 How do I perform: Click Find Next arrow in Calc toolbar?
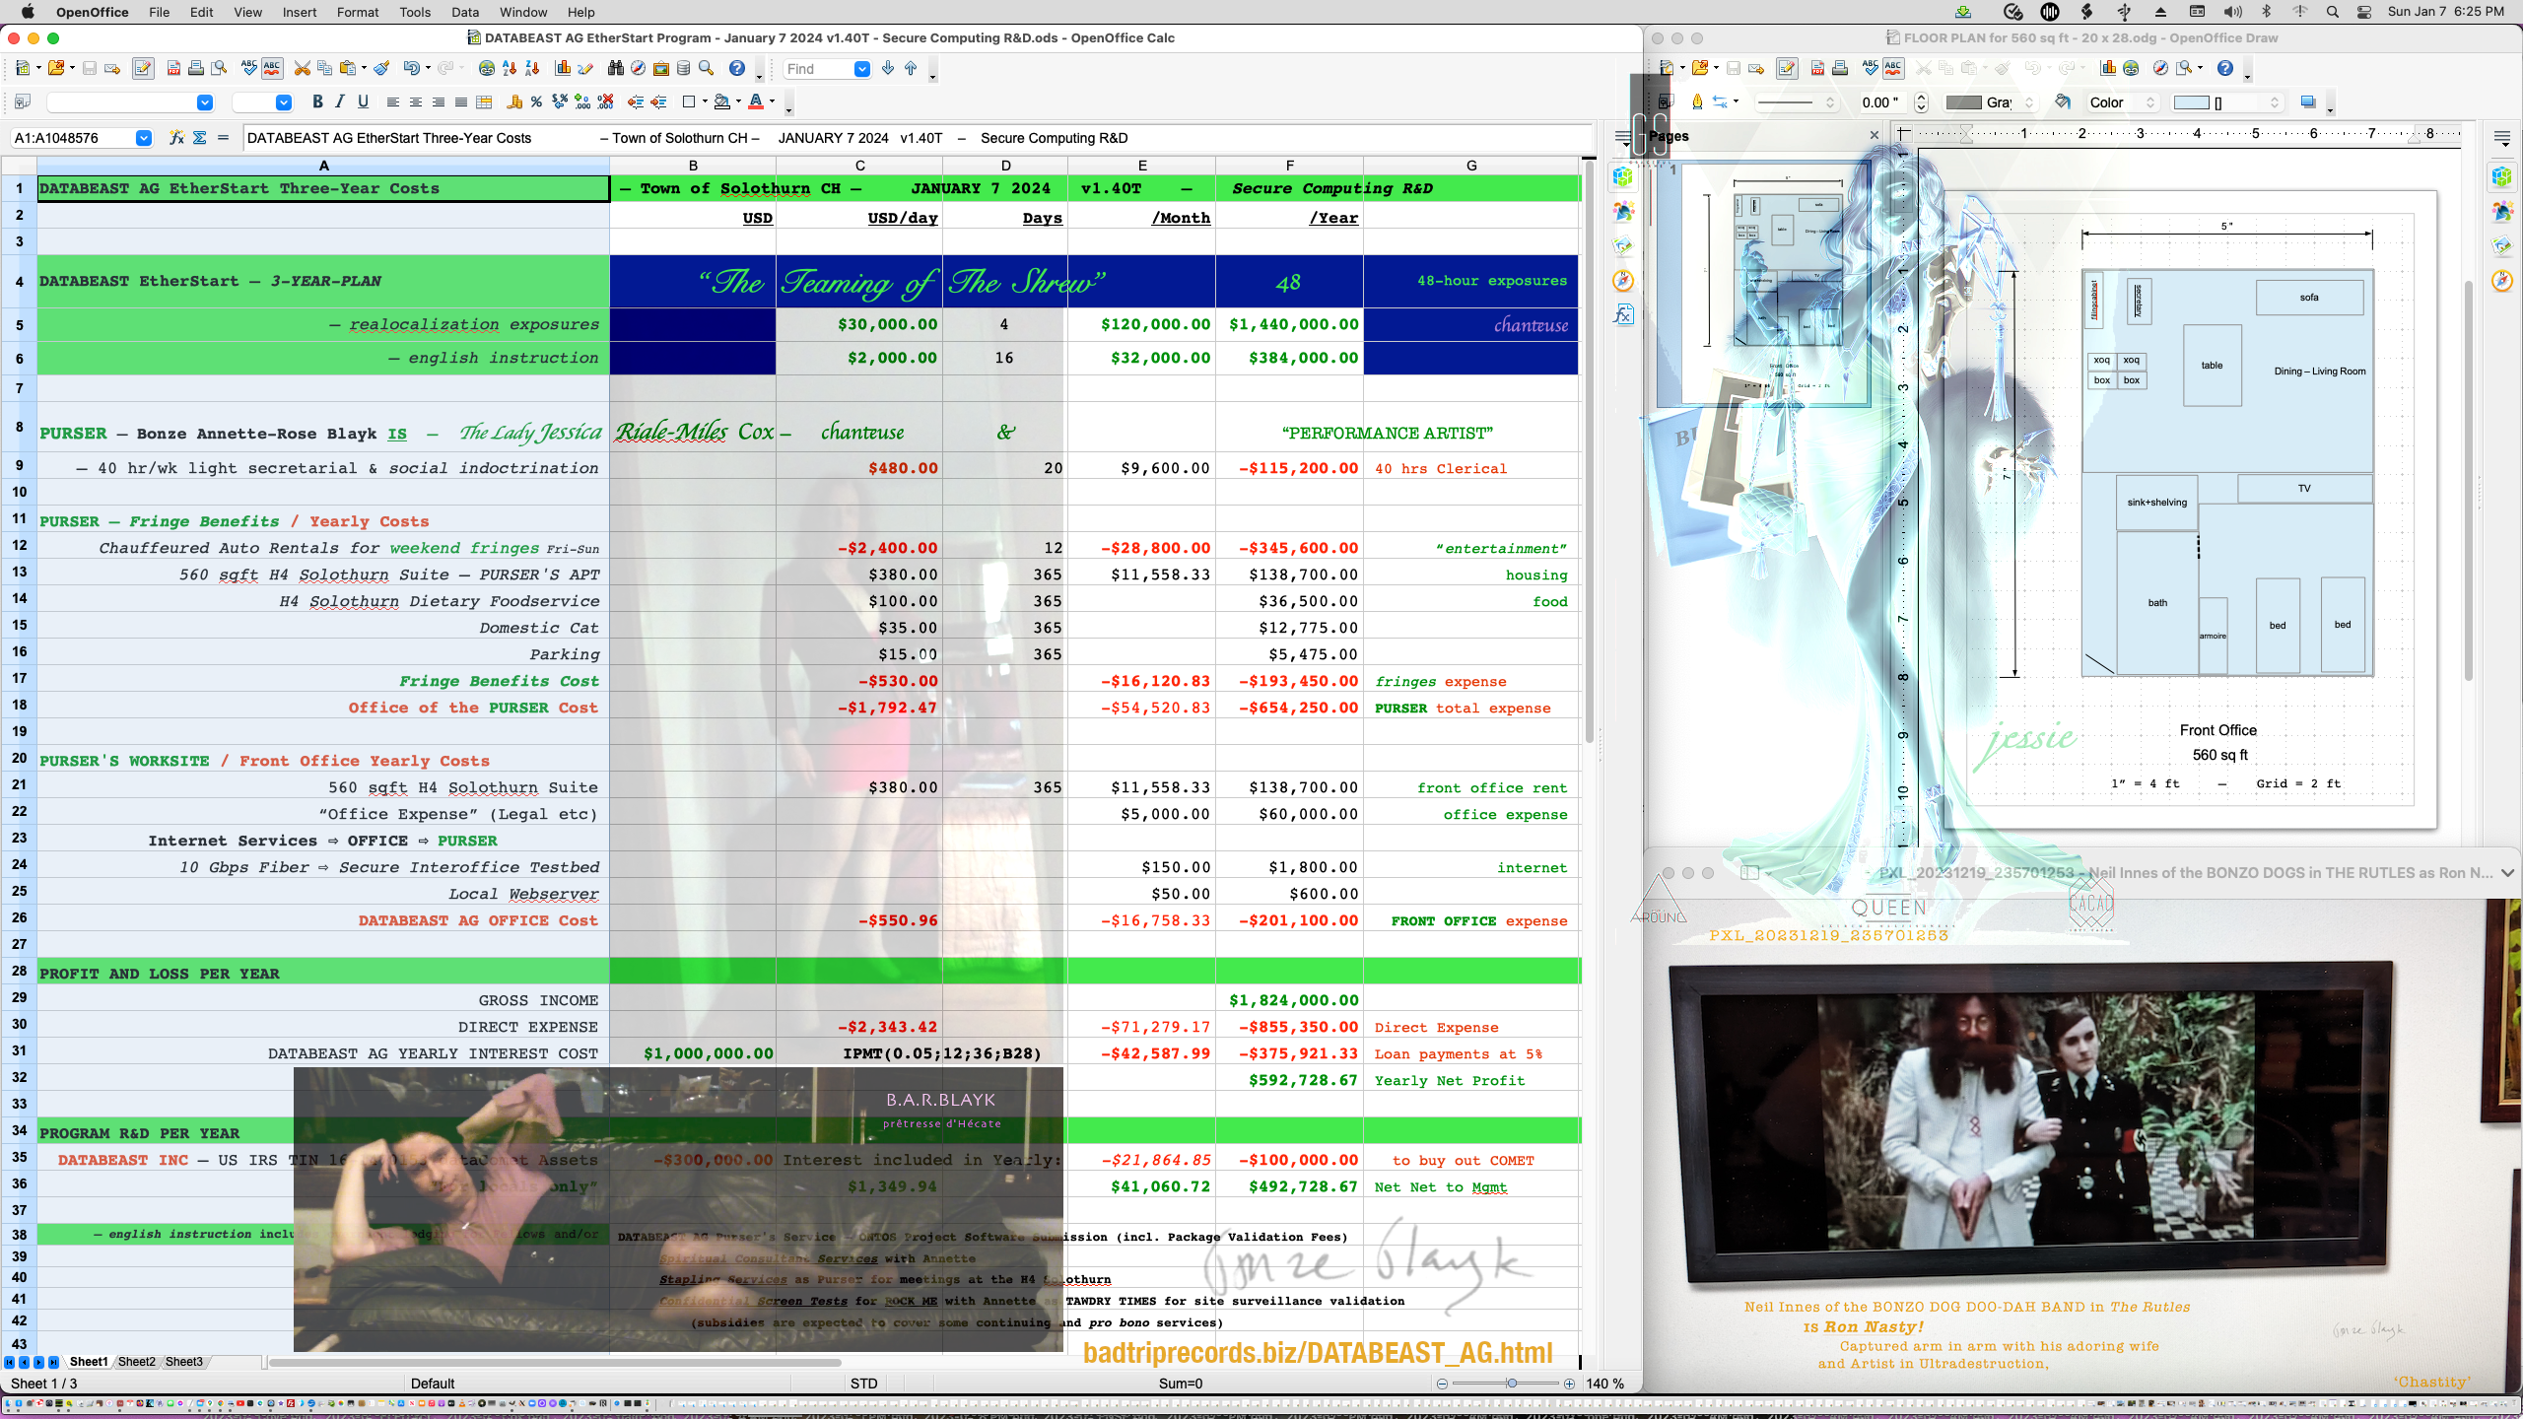(888, 68)
